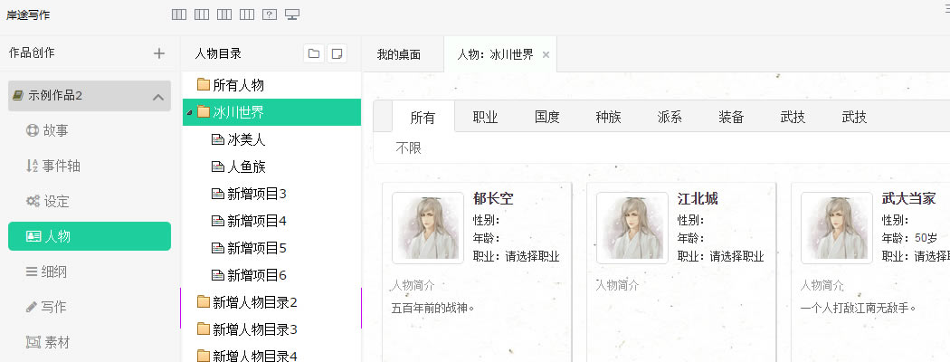Open 请选择职业 dropdown on 郁长空 card
950x362 pixels.
click(532, 256)
